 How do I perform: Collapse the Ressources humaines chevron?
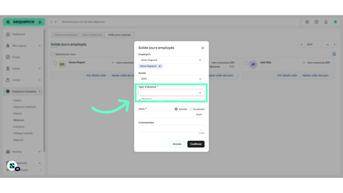tap(39, 91)
